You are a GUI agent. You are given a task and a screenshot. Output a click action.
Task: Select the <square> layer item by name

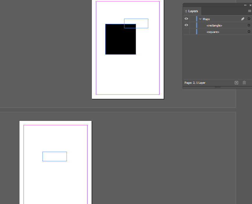(213, 32)
